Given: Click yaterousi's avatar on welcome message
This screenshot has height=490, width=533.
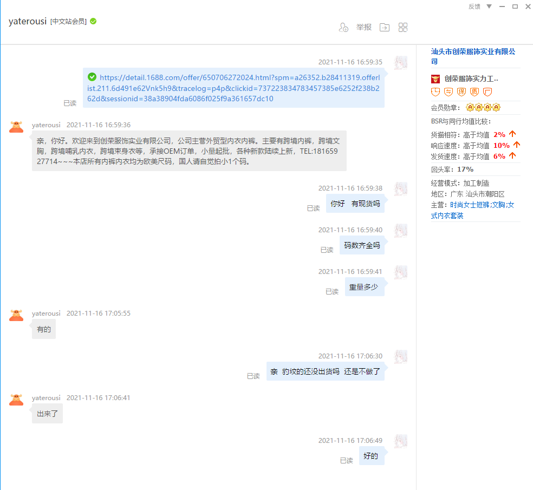Looking at the screenshot, I should 16,126.
